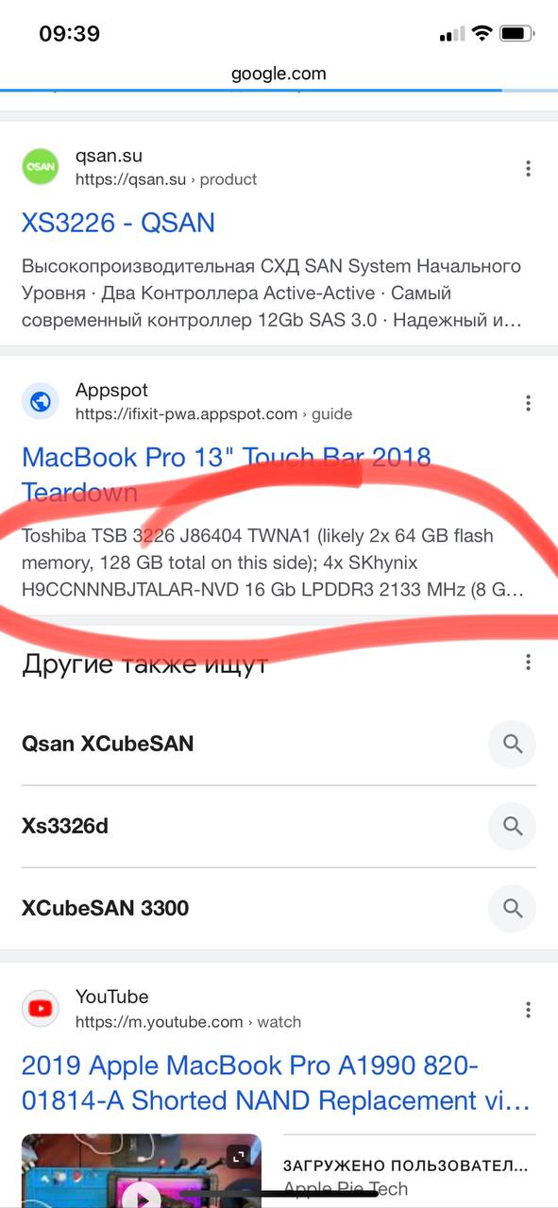Open 2019 Apple MacBook Pro A1990 video link

click(276, 1083)
